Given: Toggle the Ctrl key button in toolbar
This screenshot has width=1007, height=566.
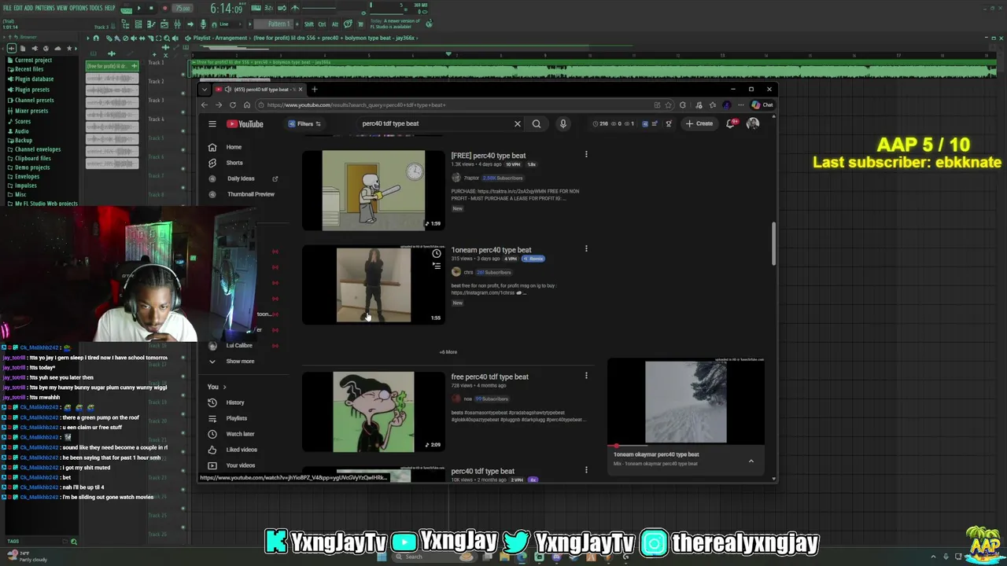Looking at the screenshot, I should (323, 24).
